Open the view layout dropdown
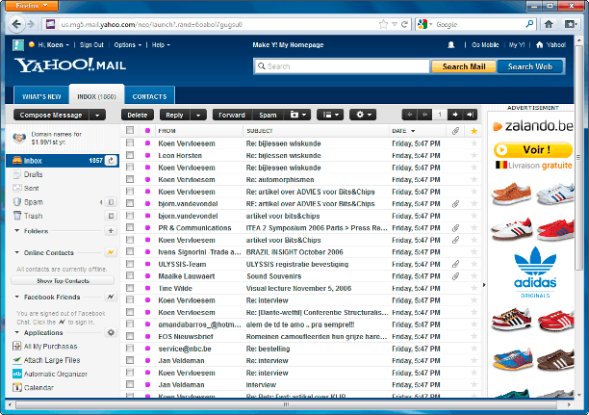Image resolution: width=589 pixels, height=415 pixels. coord(330,115)
